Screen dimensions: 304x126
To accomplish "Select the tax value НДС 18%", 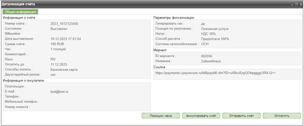I will 208,34.
